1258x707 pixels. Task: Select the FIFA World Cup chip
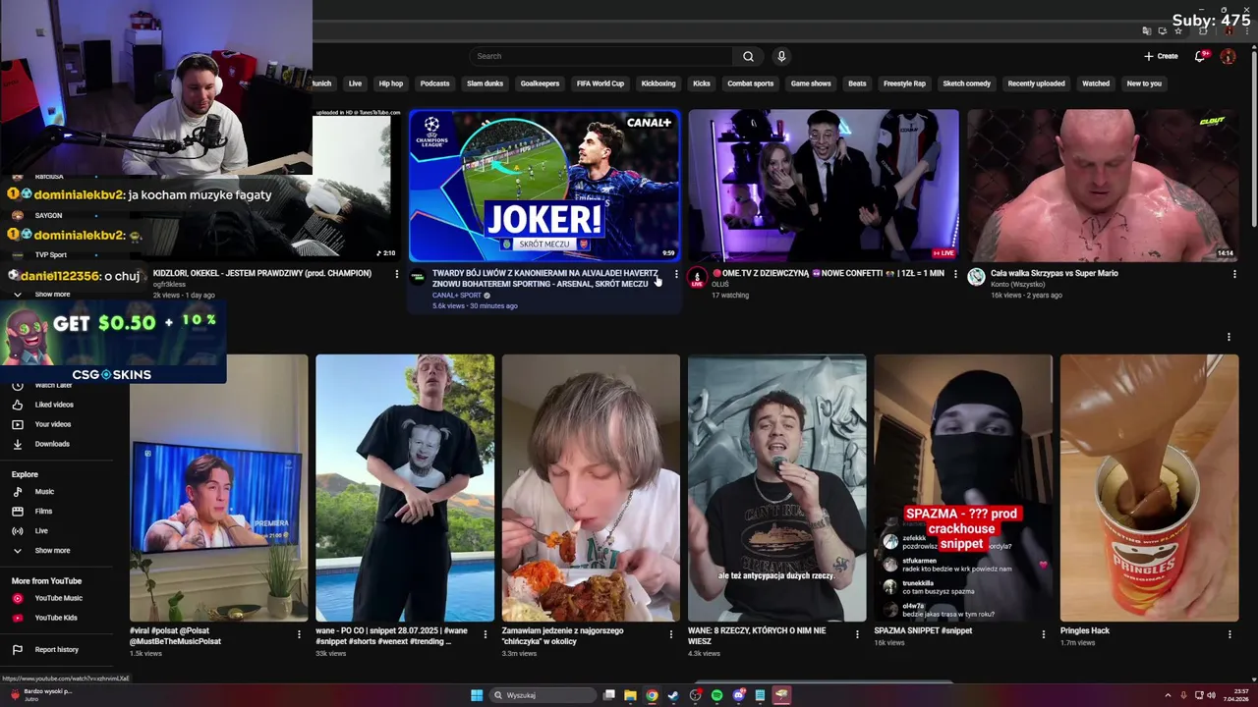600,83
